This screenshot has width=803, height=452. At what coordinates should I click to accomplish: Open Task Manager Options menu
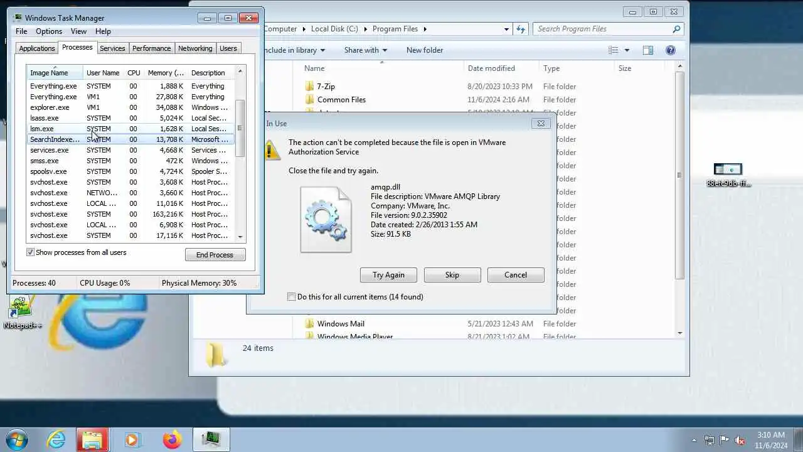click(x=49, y=31)
